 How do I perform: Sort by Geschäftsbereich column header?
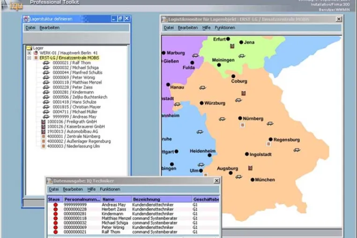click(206, 199)
